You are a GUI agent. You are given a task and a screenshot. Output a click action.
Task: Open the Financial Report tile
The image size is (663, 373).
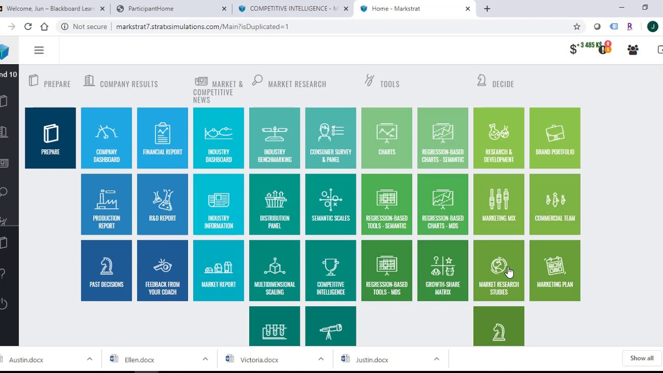pyautogui.click(x=163, y=138)
